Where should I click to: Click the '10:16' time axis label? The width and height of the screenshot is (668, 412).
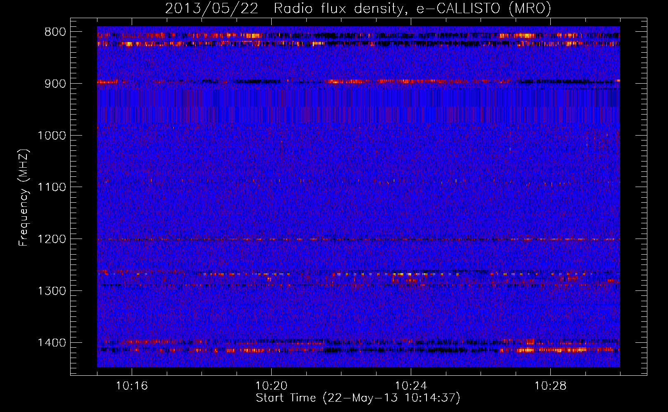[132, 386]
